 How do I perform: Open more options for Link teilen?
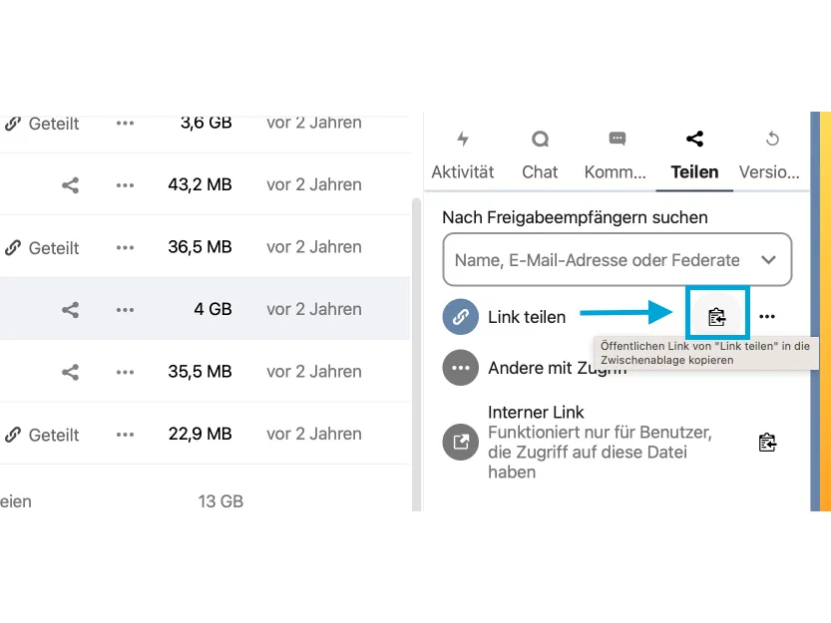pos(767,317)
